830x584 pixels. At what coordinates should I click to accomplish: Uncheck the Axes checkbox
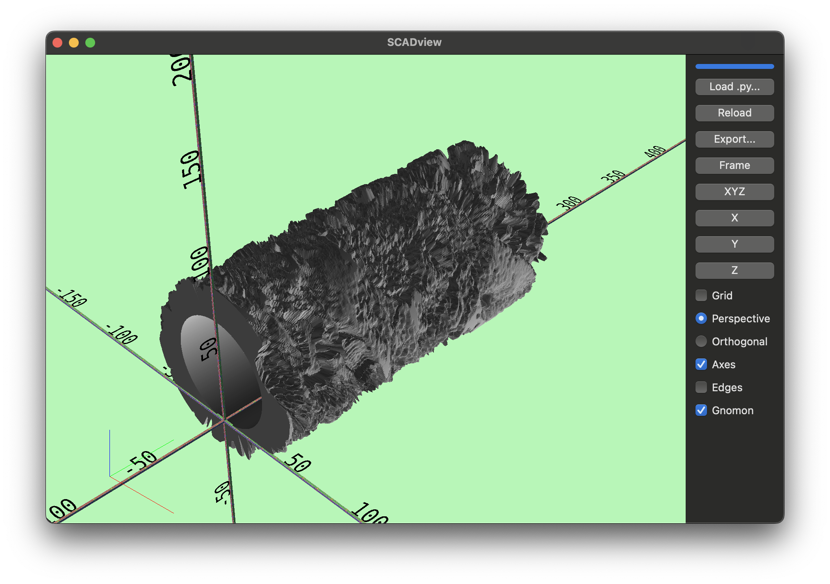pyautogui.click(x=701, y=364)
